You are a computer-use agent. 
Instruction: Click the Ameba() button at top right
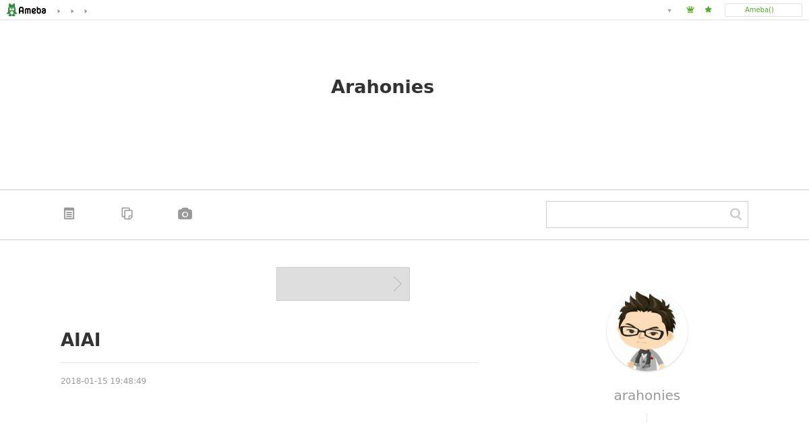763,10
